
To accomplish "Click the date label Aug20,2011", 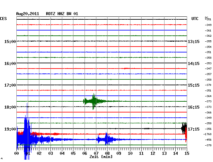I will (x=28, y=14).
